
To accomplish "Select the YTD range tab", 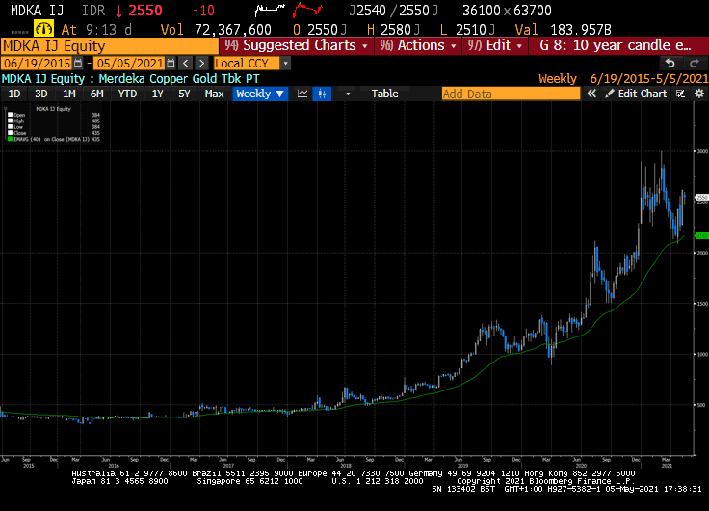I will (127, 94).
